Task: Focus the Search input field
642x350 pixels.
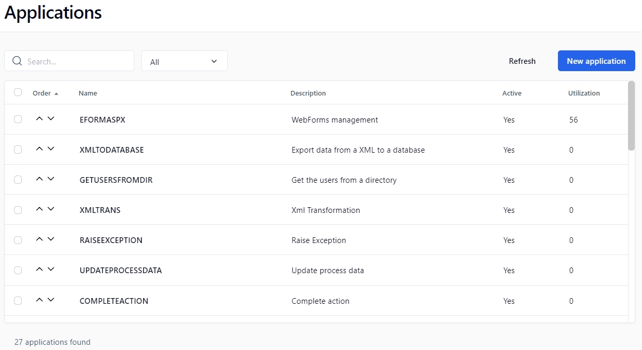Action: pos(78,61)
